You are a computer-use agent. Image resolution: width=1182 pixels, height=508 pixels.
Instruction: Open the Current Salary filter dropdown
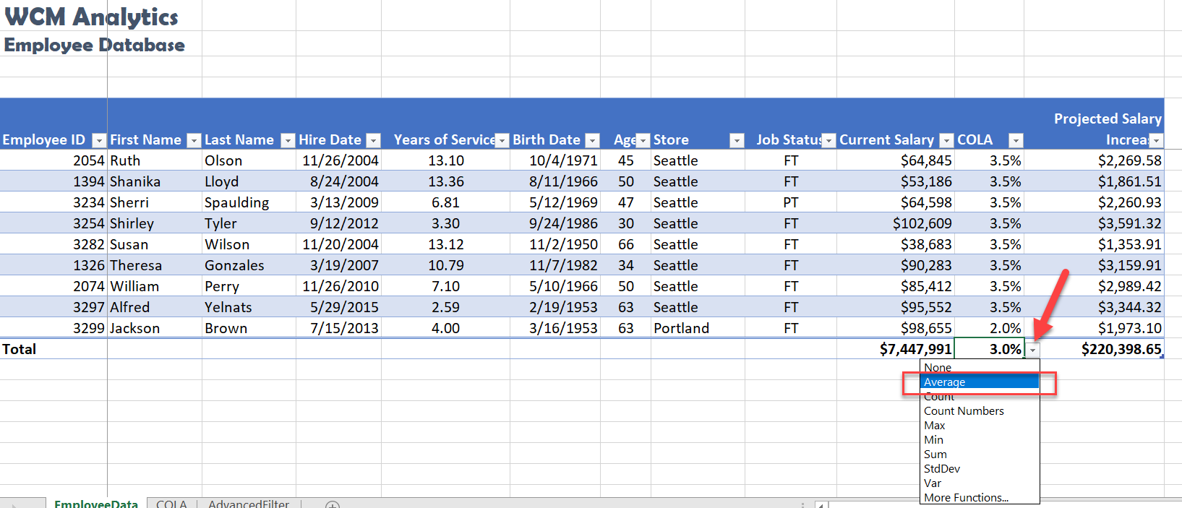click(946, 140)
